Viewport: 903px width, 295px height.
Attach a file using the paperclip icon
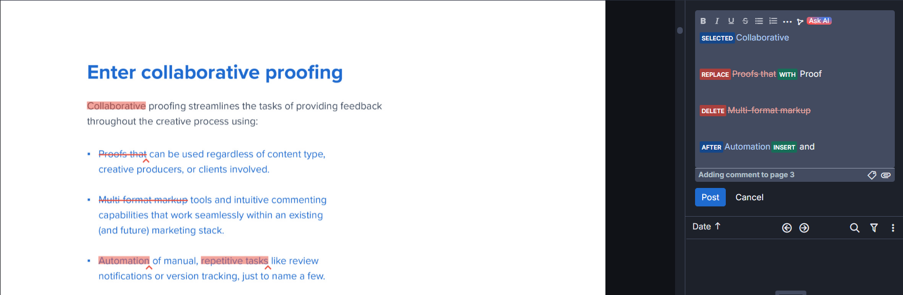click(x=886, y=175)
